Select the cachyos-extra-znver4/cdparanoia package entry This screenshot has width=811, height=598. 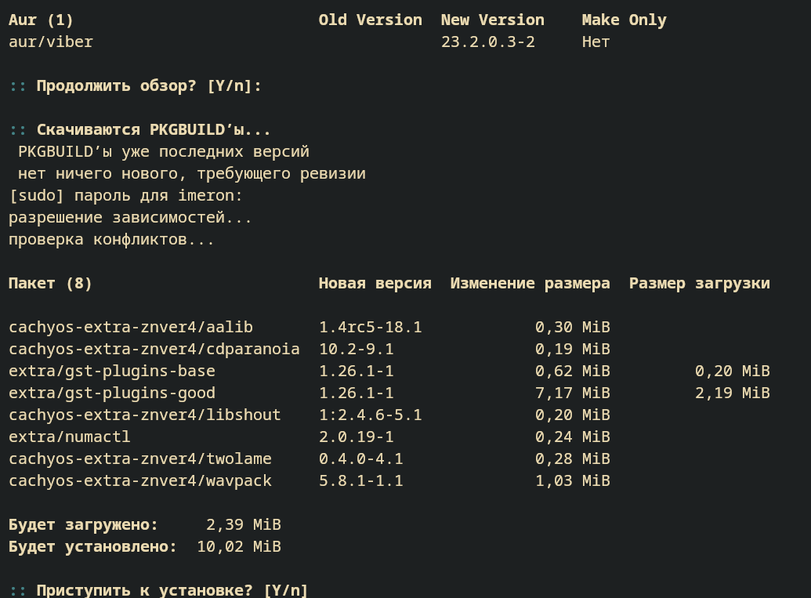154,350
